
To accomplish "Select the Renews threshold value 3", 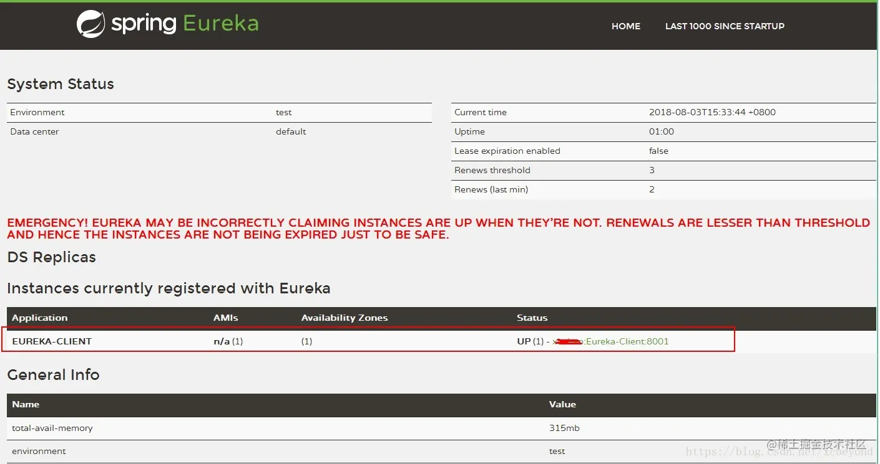I will 652,171.
